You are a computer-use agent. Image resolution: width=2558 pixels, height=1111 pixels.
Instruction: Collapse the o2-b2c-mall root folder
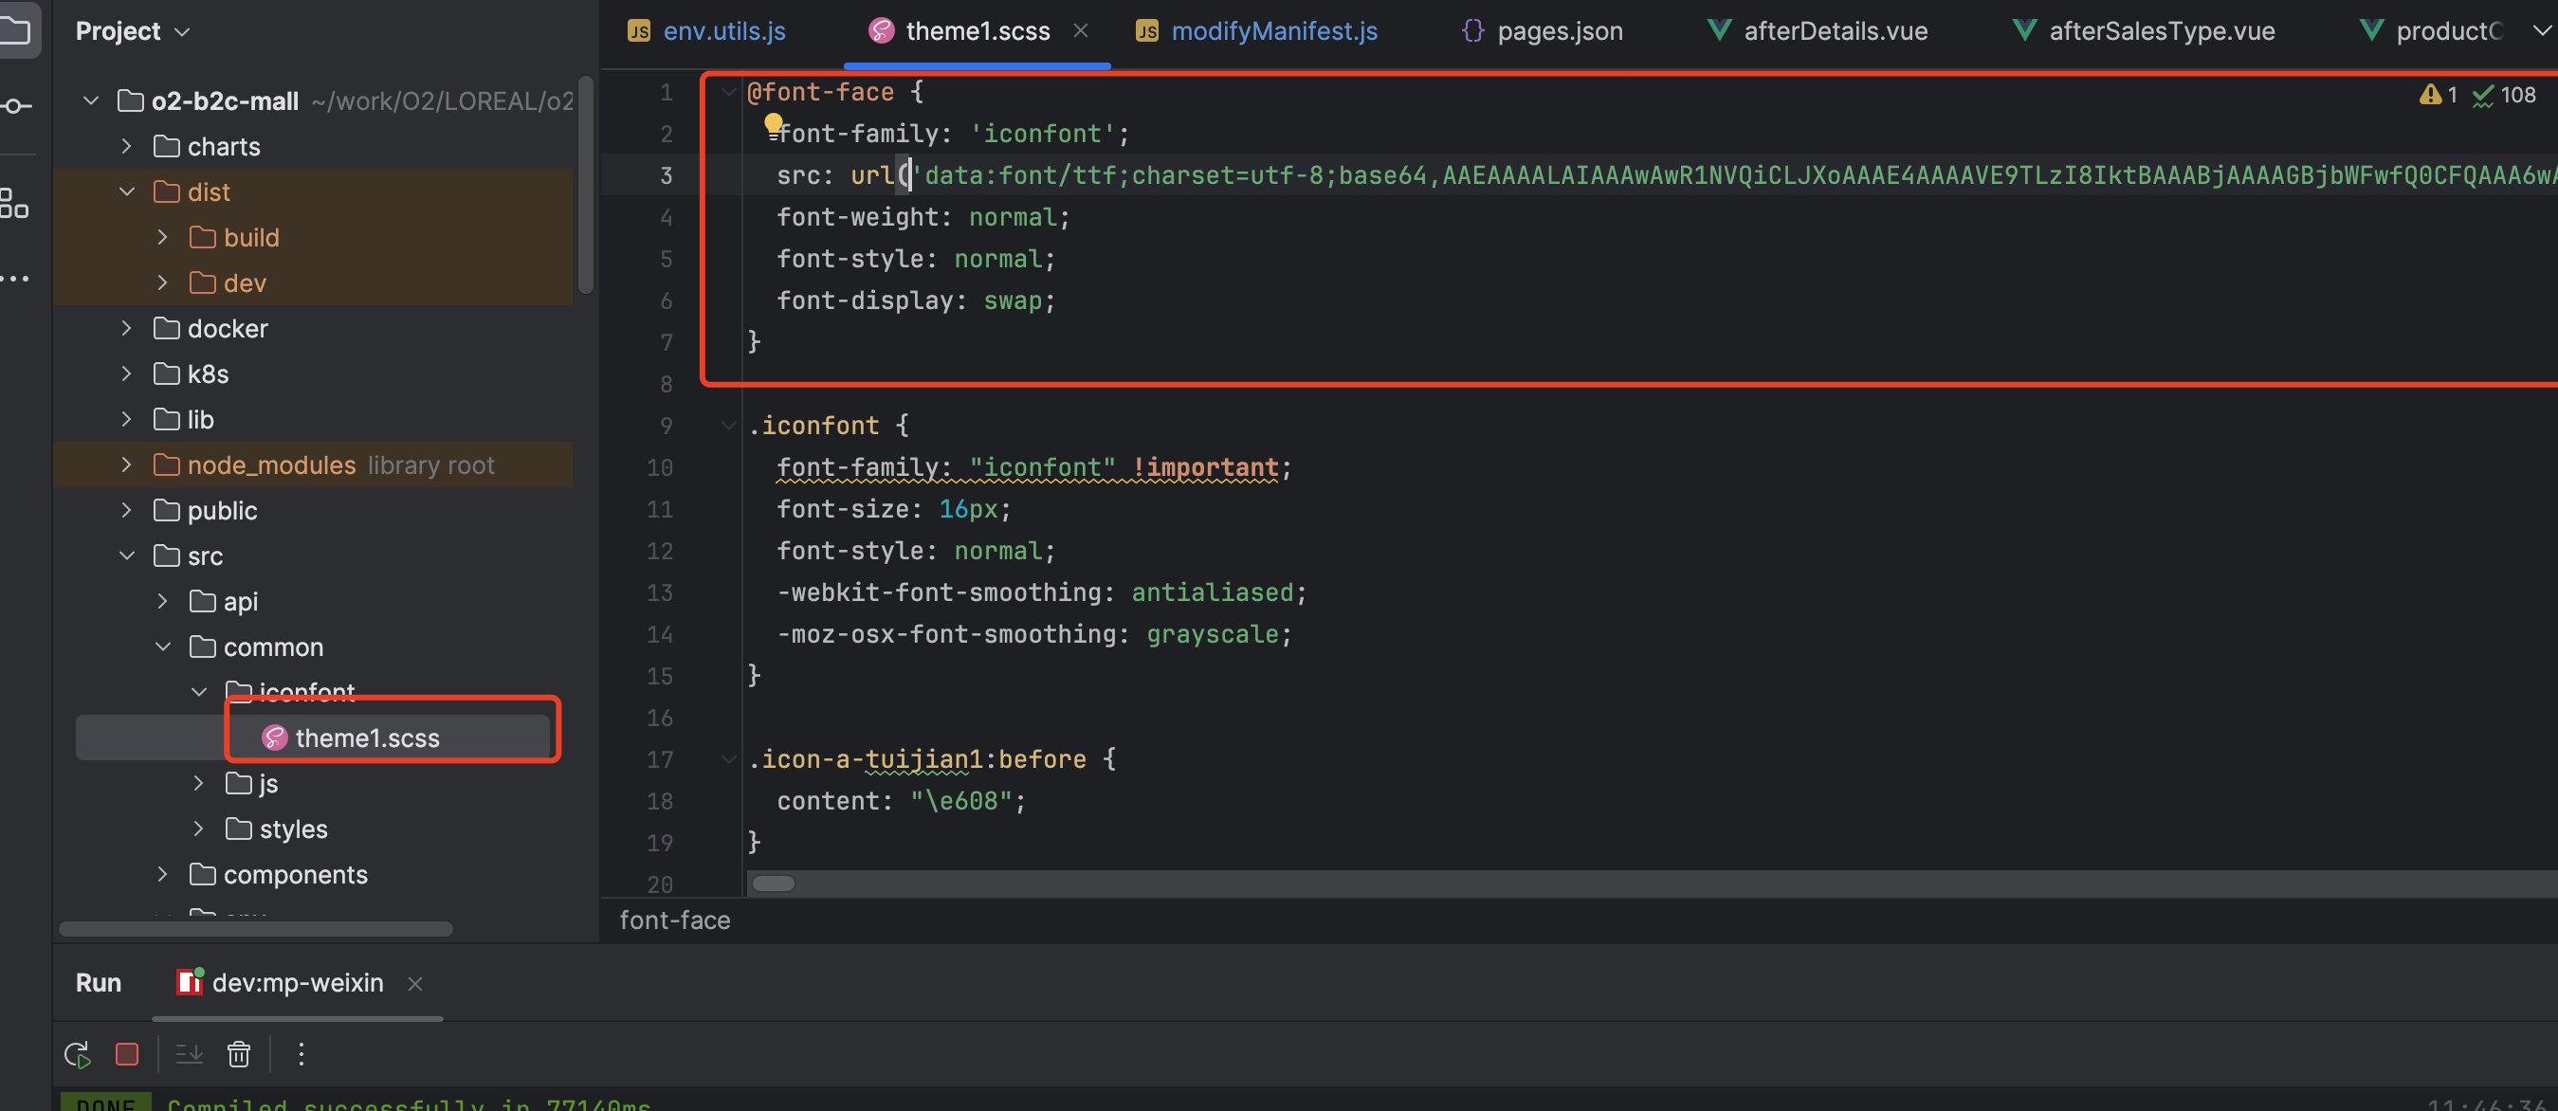point(90,100)
